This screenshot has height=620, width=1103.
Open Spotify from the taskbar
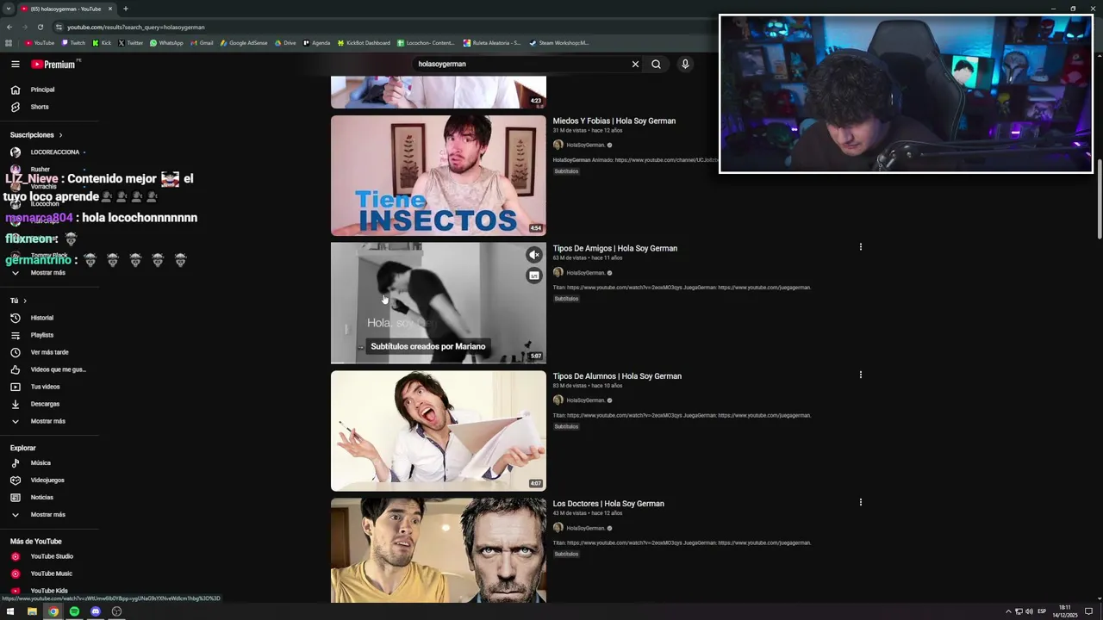[74, 611]
